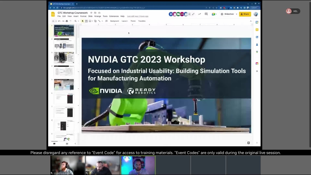
Task: Switch to grid view of slides
Action: coord(67,143)
